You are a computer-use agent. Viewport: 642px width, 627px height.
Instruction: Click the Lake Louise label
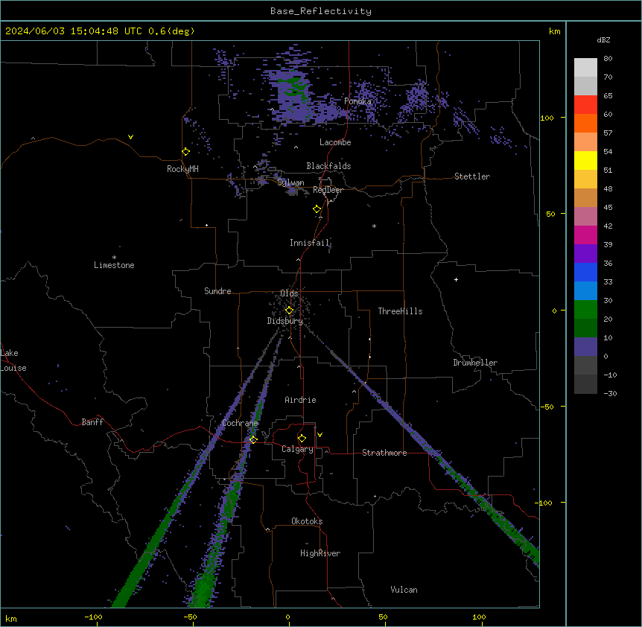(13, 360)
